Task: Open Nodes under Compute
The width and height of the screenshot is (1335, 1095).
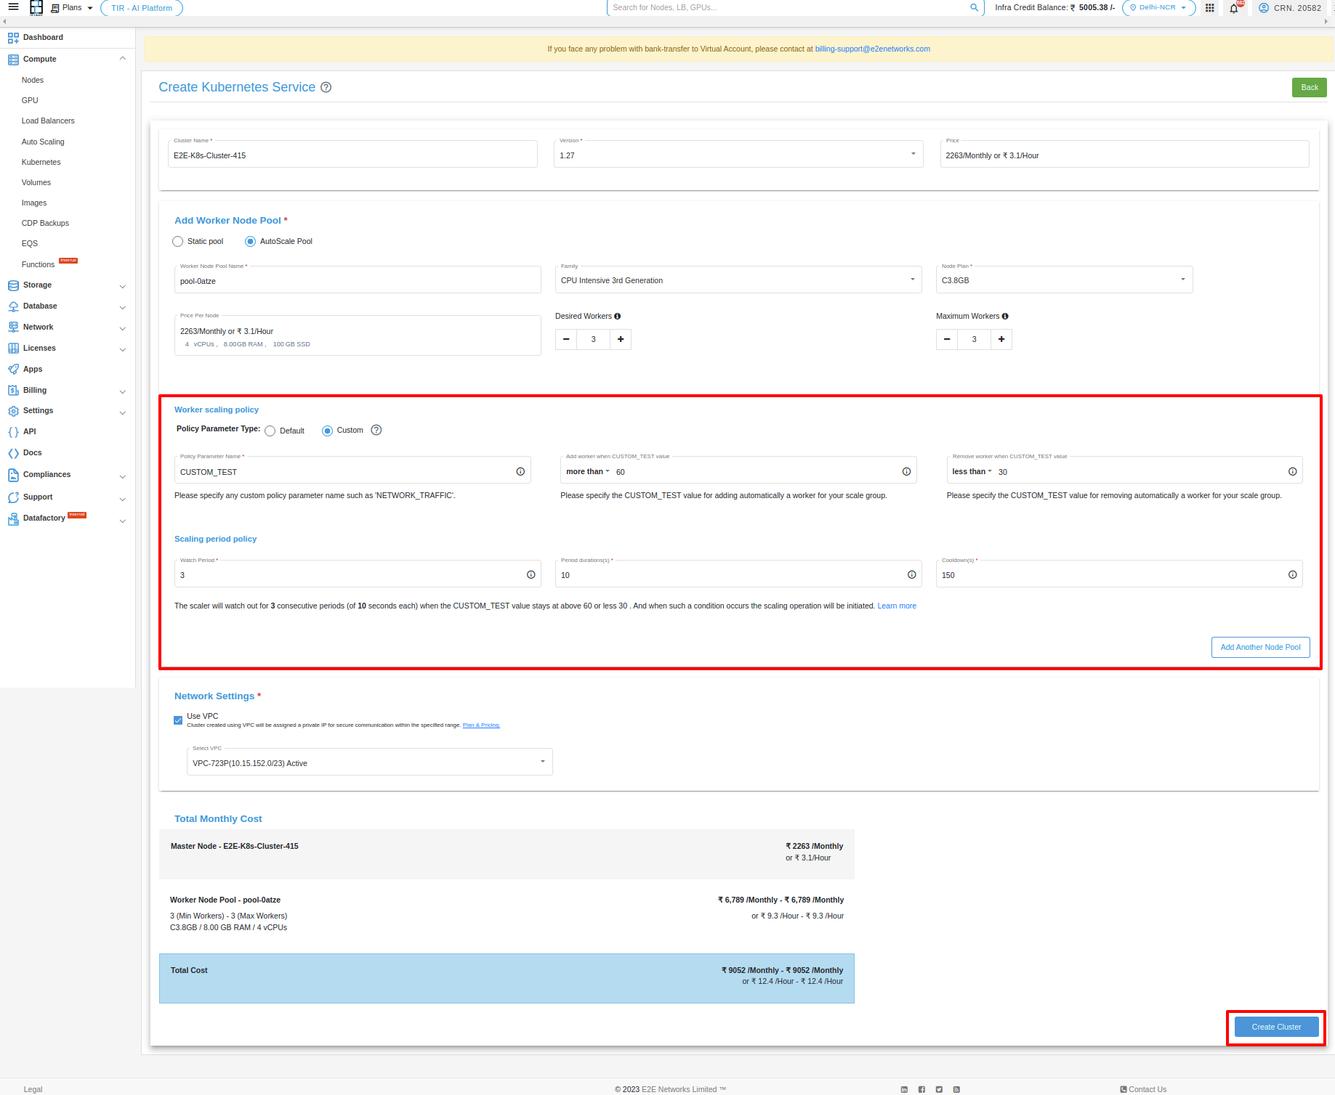Action: pos(33,80)
